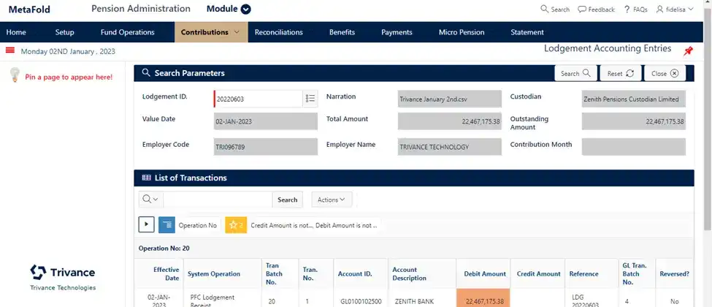
Task: Sort by Account ID. column header
Action: 355,274
